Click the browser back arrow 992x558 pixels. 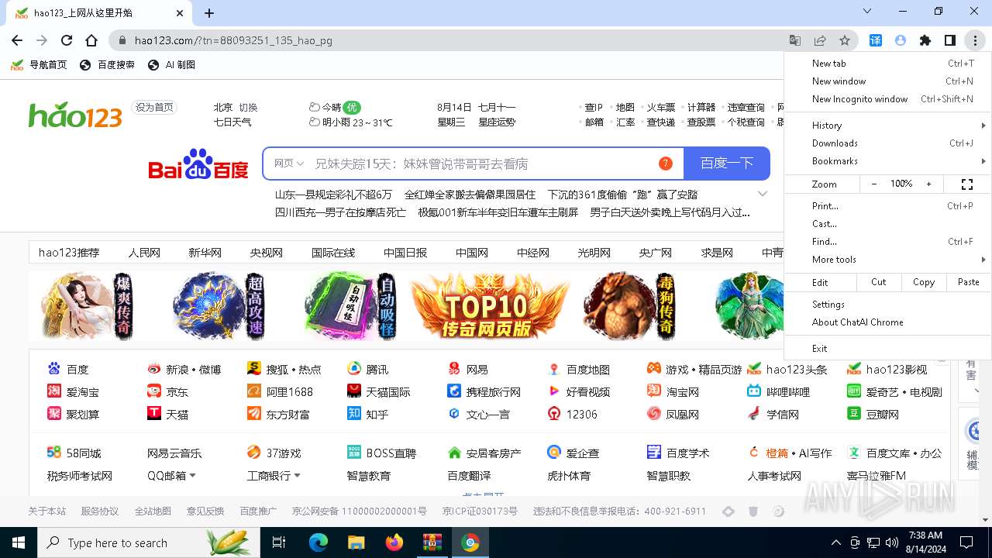(17, 40)
